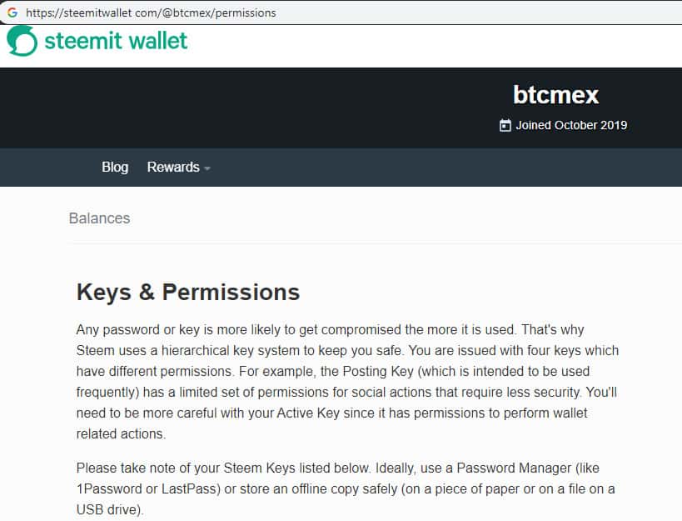Click the Google icon in the address bar
682x521 pixels.
click(12, 13)
